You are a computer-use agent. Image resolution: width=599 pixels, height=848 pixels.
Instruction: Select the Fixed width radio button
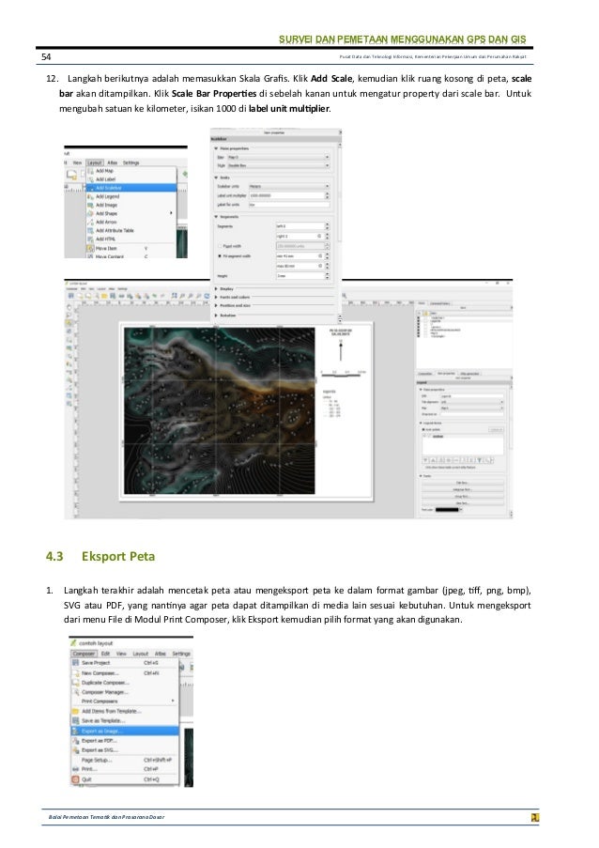pos(220,246)
